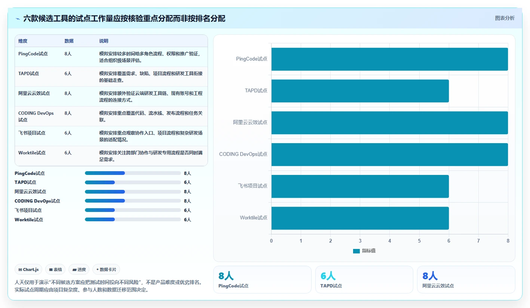530x308 pixels.
Task: Click the 6人 value in TAPD table row
Action: [x=68, y=74]
